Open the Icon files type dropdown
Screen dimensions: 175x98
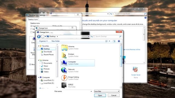(x=107, y=91)
